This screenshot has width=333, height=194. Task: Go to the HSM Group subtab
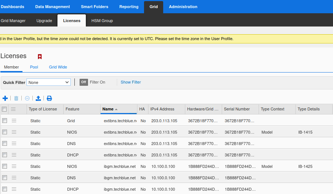(x=102, y=21)
